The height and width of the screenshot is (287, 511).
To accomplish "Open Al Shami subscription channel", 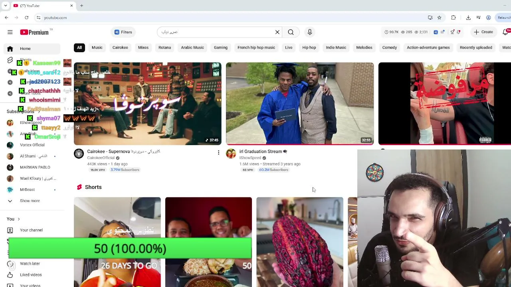I will pos(32,156).
